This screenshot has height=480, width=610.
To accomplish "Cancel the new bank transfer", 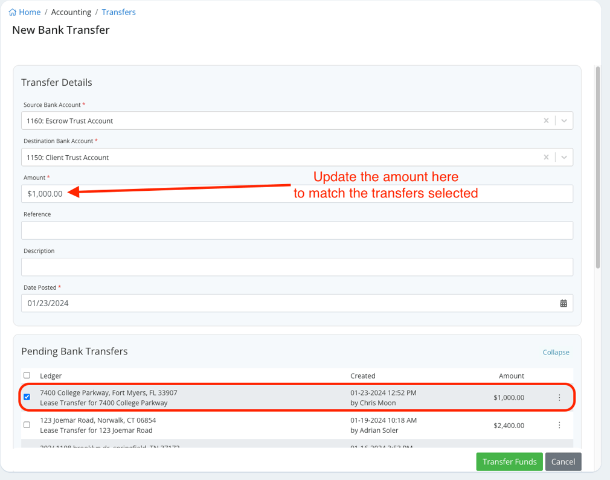I will pos(563,461).
